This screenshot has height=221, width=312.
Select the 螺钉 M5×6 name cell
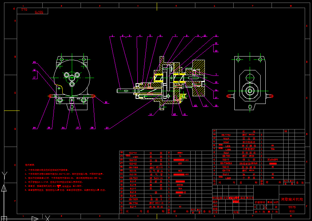point(156,167)
